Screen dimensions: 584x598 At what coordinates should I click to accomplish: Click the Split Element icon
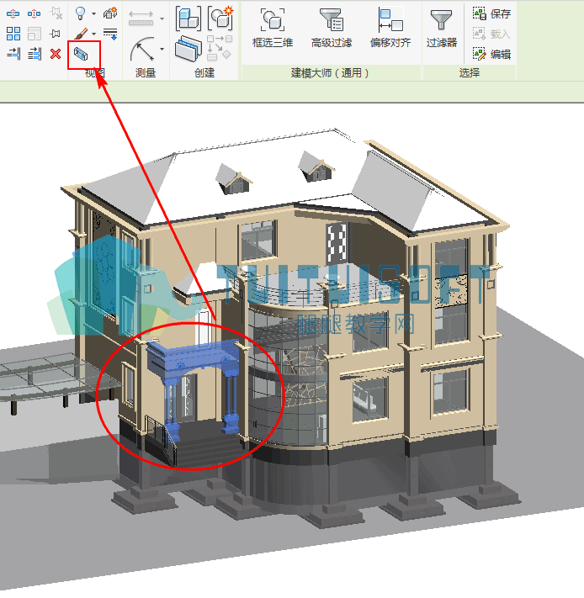click(x=13, y=13)
